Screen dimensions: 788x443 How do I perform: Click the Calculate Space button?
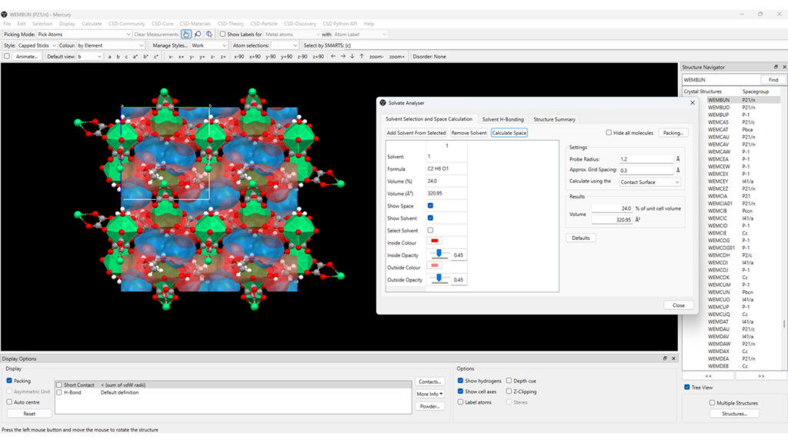click(509, 133)
